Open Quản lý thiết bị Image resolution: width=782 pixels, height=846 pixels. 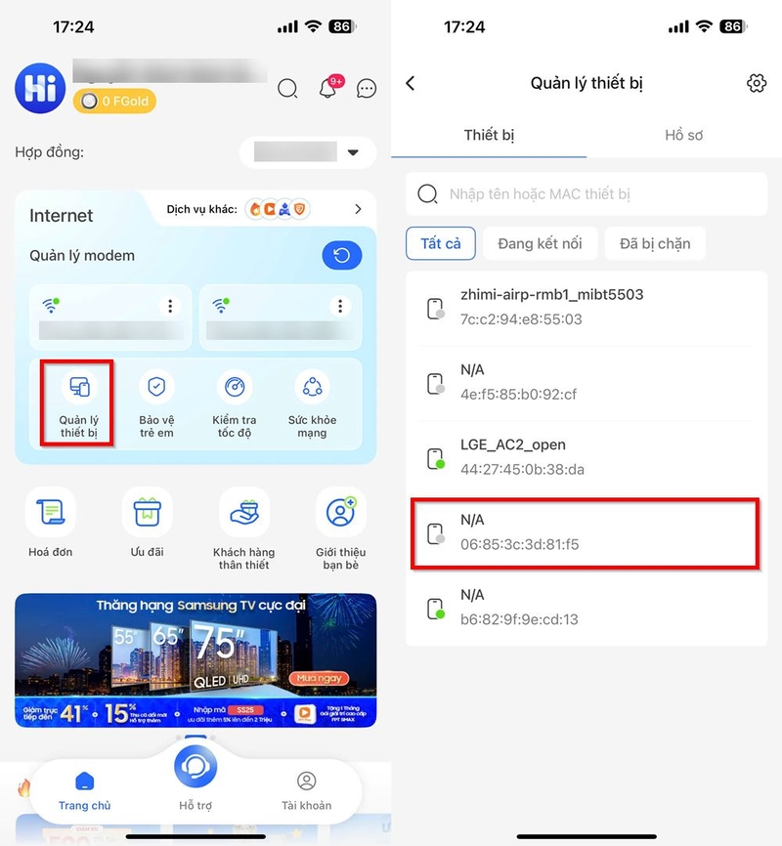coord(79,403)
